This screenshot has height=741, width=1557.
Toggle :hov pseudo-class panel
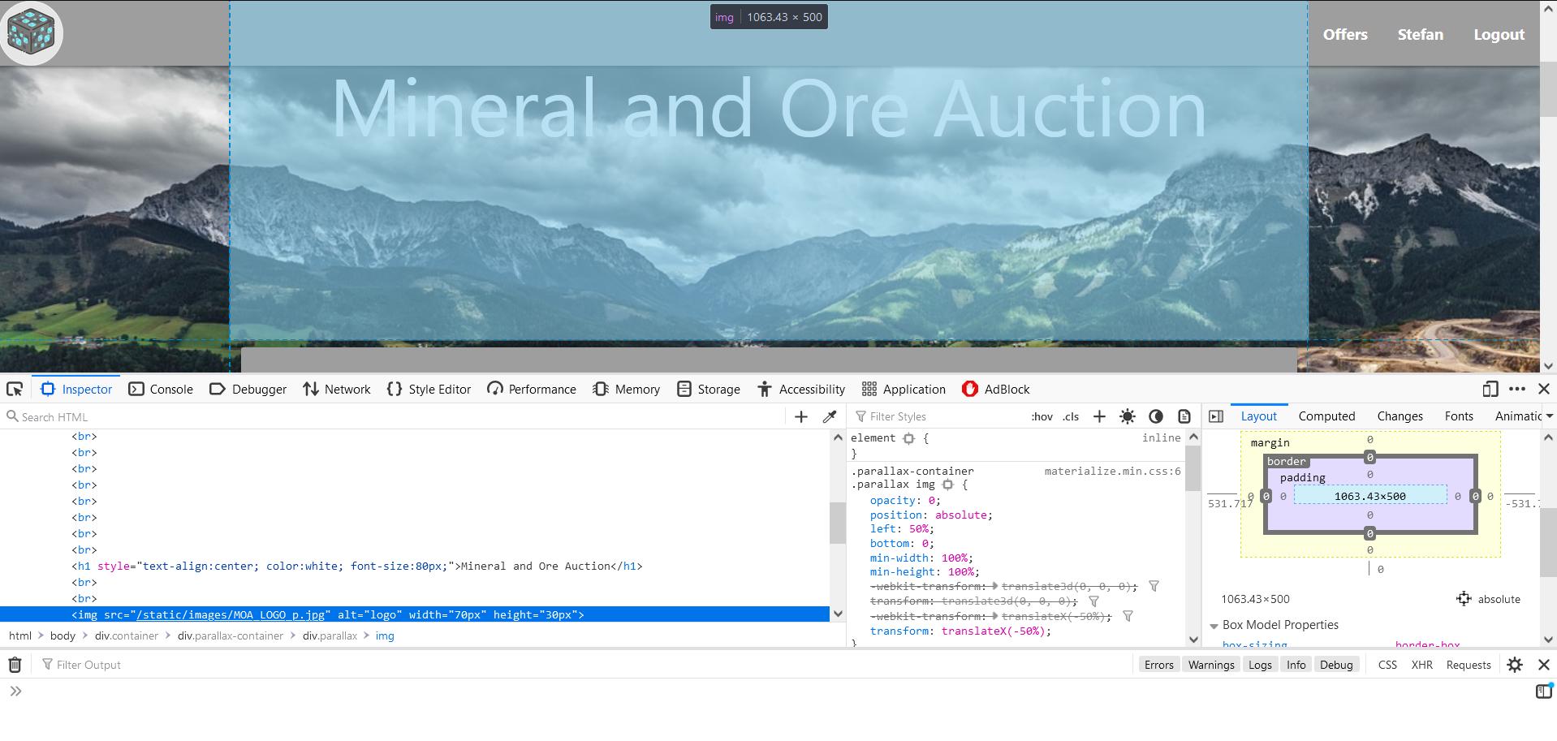pos(1042,416)
